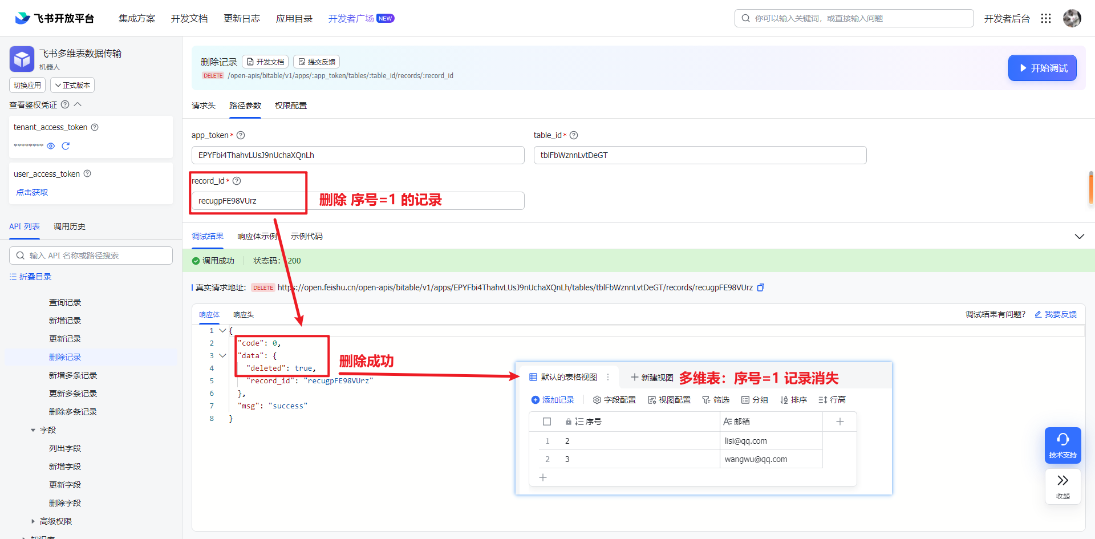This screenshot has height=539, width=1095.
Task: Open the 正式版本 version dropdown
Action: click(72, 85)
